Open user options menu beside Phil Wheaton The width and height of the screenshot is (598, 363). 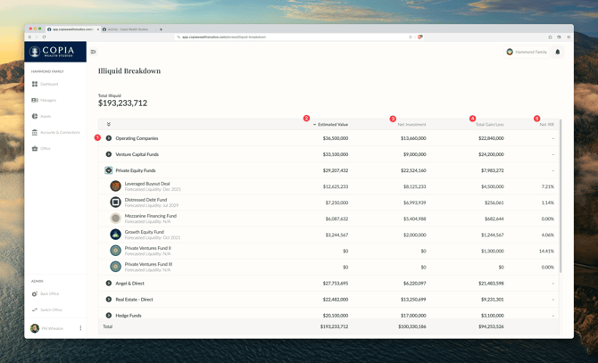(x=80, y=328)
